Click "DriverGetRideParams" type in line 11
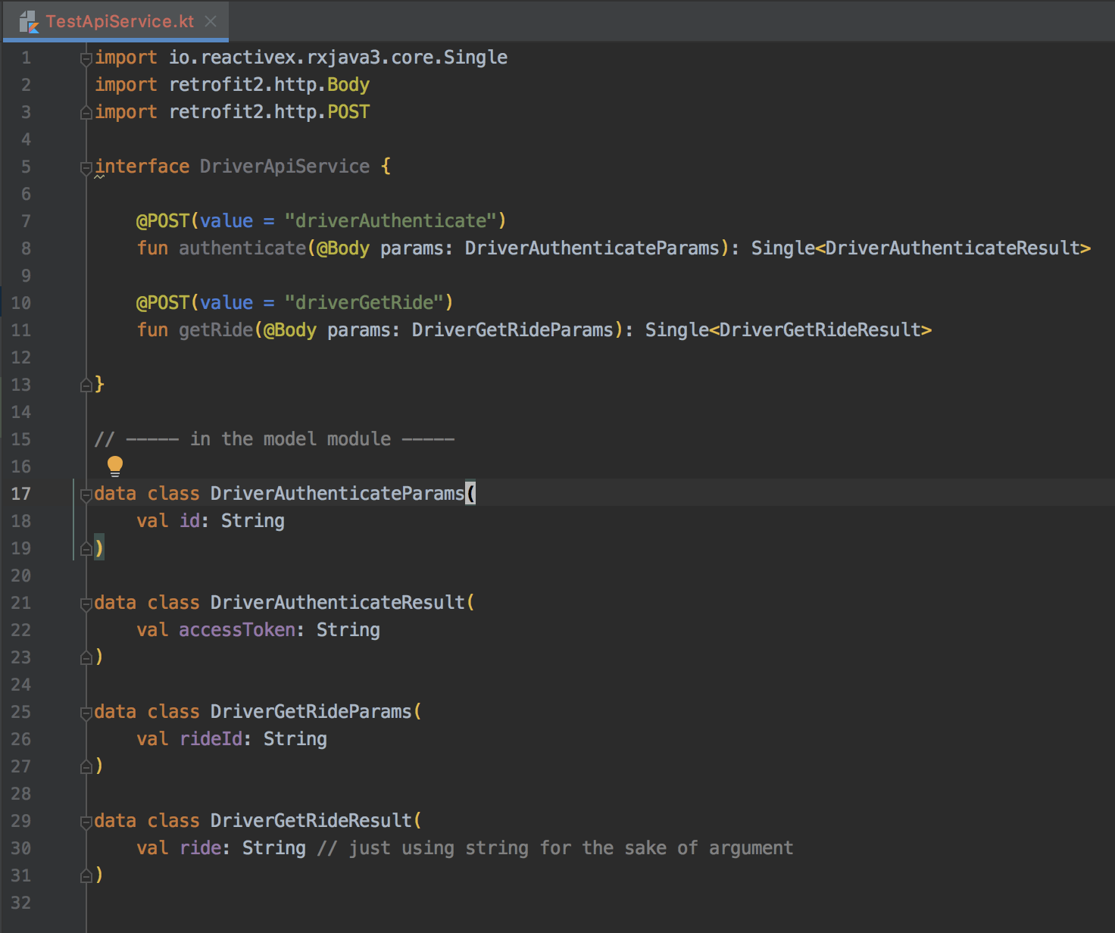The height and width of the screenshot is (933, 1115). (513, 330)
